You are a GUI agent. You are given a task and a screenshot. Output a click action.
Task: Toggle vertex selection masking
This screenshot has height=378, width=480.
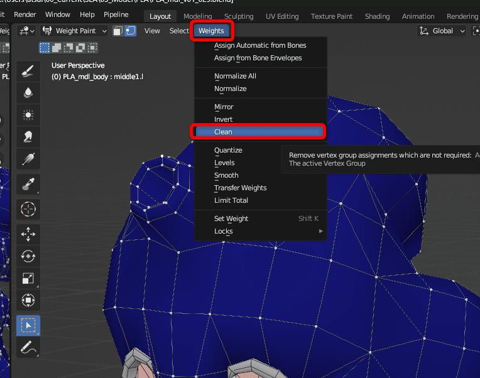click(x=131, y=31)
